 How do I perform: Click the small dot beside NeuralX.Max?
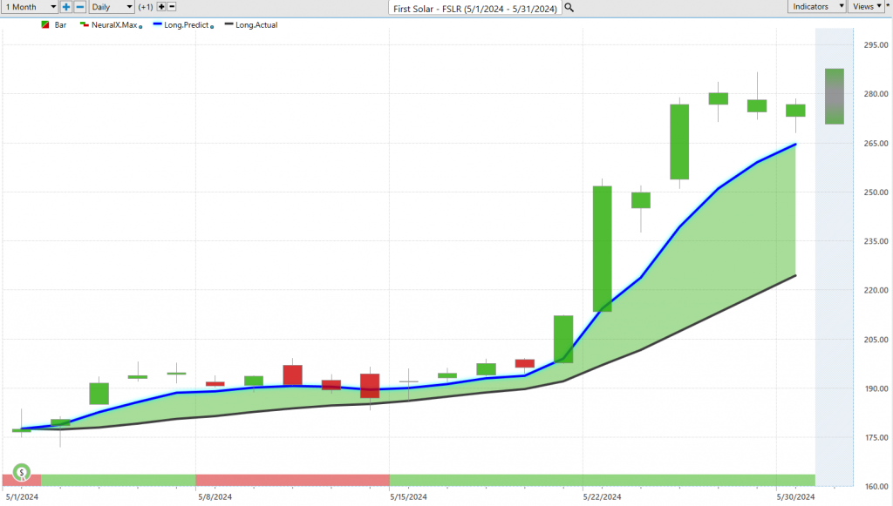pyautogui.click(x=140, y=27)
